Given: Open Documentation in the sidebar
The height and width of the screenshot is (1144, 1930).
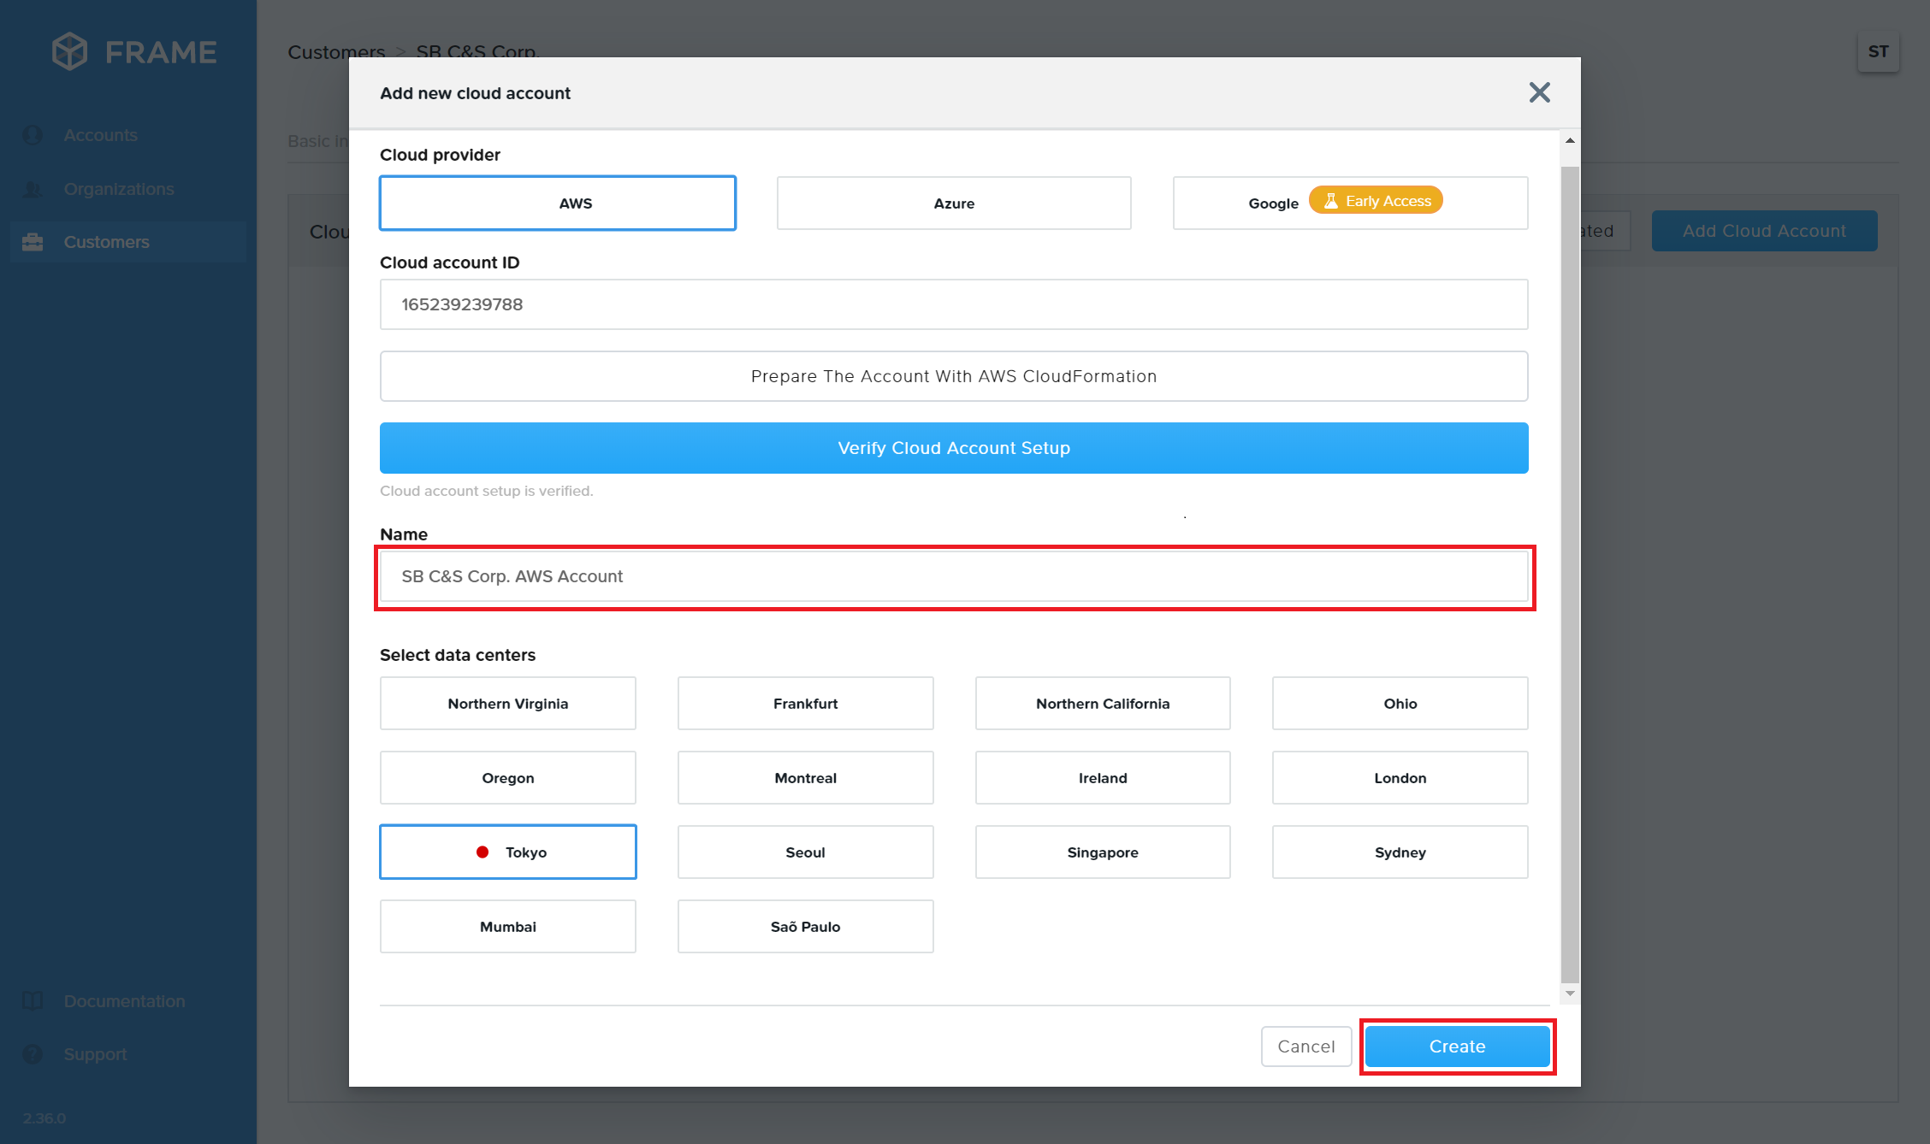Looking at the screenshot, I should [x=128, y=1001].
